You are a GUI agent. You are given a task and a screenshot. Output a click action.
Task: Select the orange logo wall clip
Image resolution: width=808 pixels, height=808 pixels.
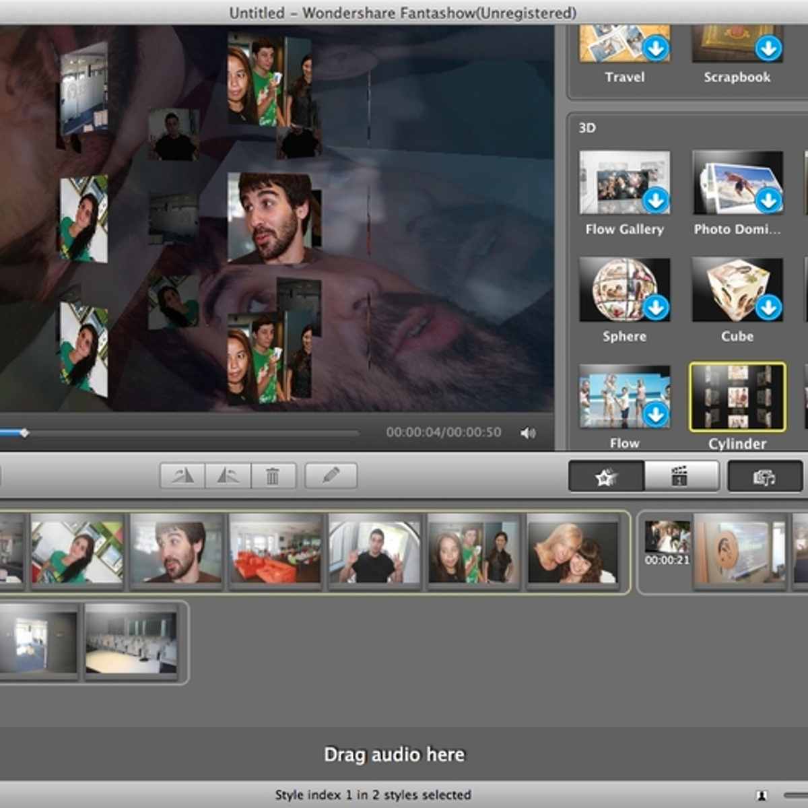pos(740,551)
